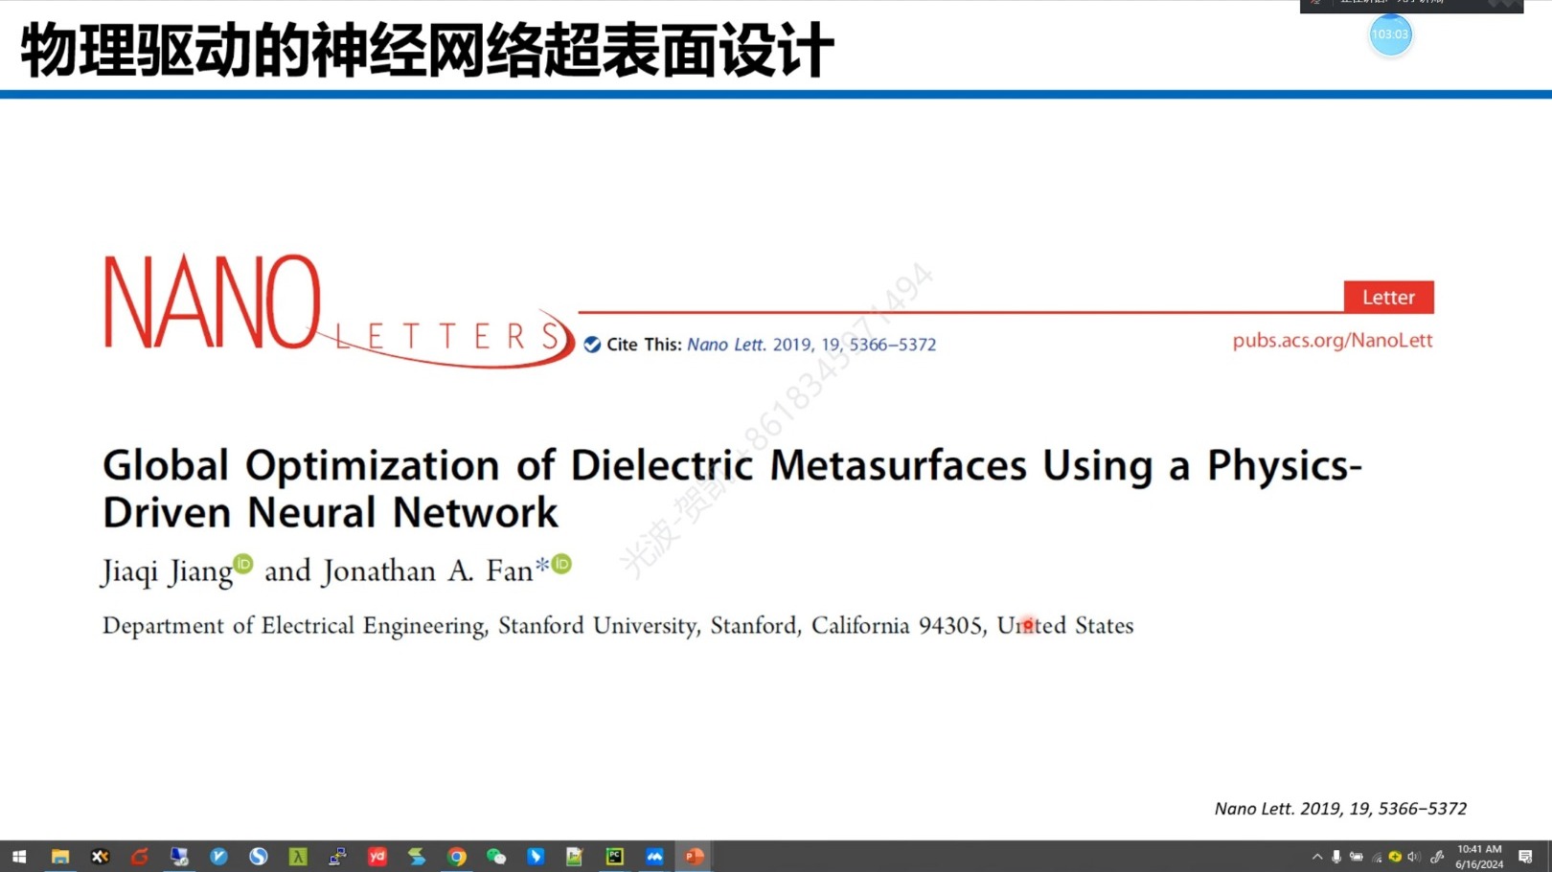Open the notification action center

coord(1526,857)
